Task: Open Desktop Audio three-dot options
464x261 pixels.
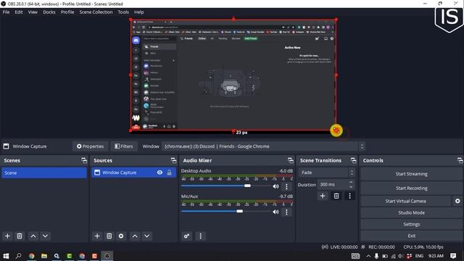Action: coord(286,186)
